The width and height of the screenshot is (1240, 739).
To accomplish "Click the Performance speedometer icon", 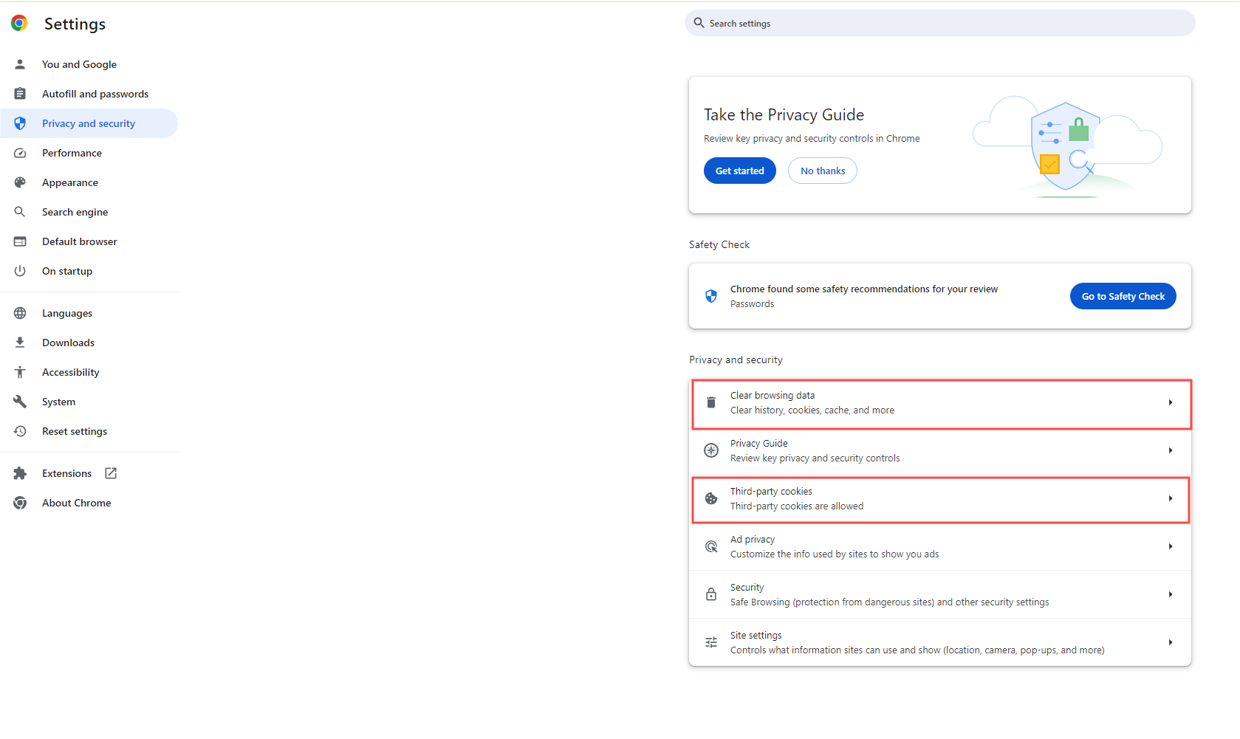I will pos(20,153).
